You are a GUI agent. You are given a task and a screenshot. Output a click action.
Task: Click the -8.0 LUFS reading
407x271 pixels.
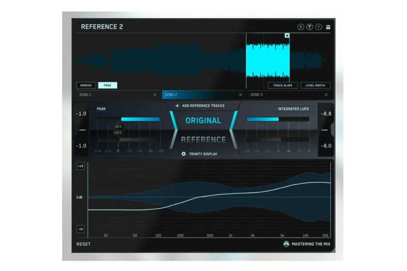point(326,146)
